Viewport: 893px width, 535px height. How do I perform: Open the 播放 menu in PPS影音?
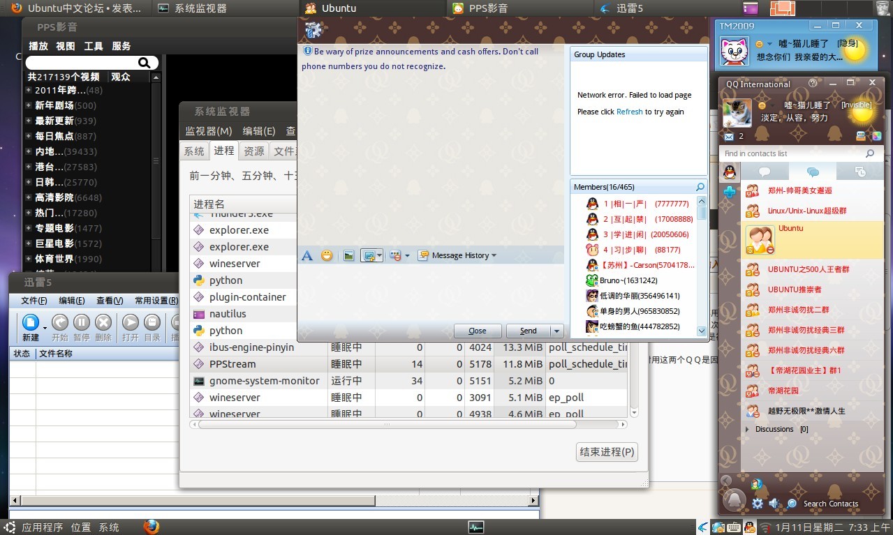point(38,46)
